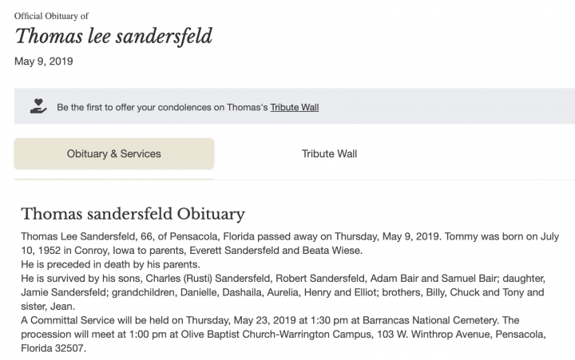Click the "Official Obituary of" label
This screenshot has width=575, height=360.
tap(53, 15)
